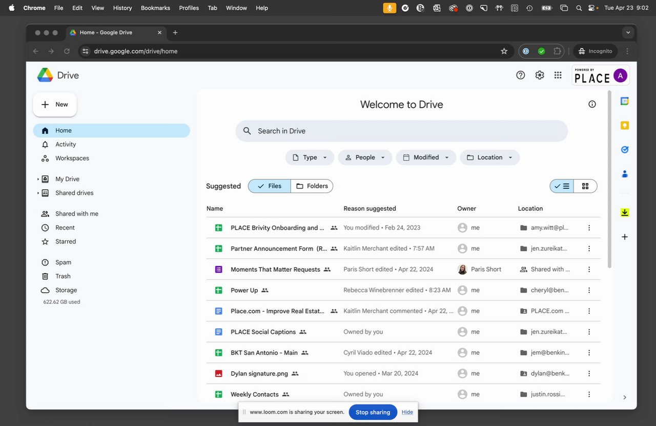Image resolution: width=656 pixels, height=426 pixels.
Task: Open the Chrome tab search dropdown arrow
Action: (628, 32)
